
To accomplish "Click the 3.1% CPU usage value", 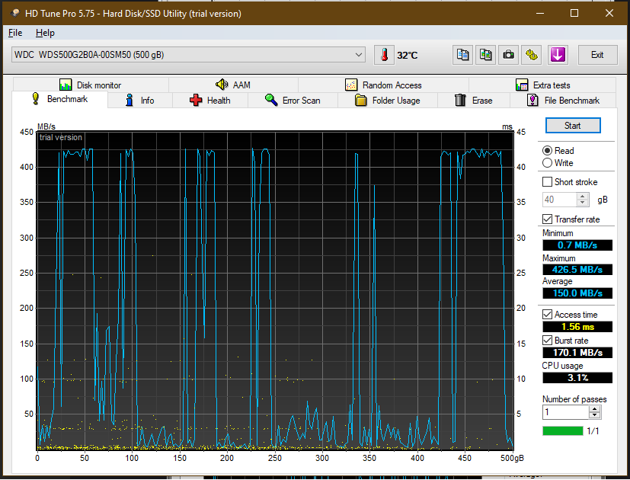I will (577, 378).
